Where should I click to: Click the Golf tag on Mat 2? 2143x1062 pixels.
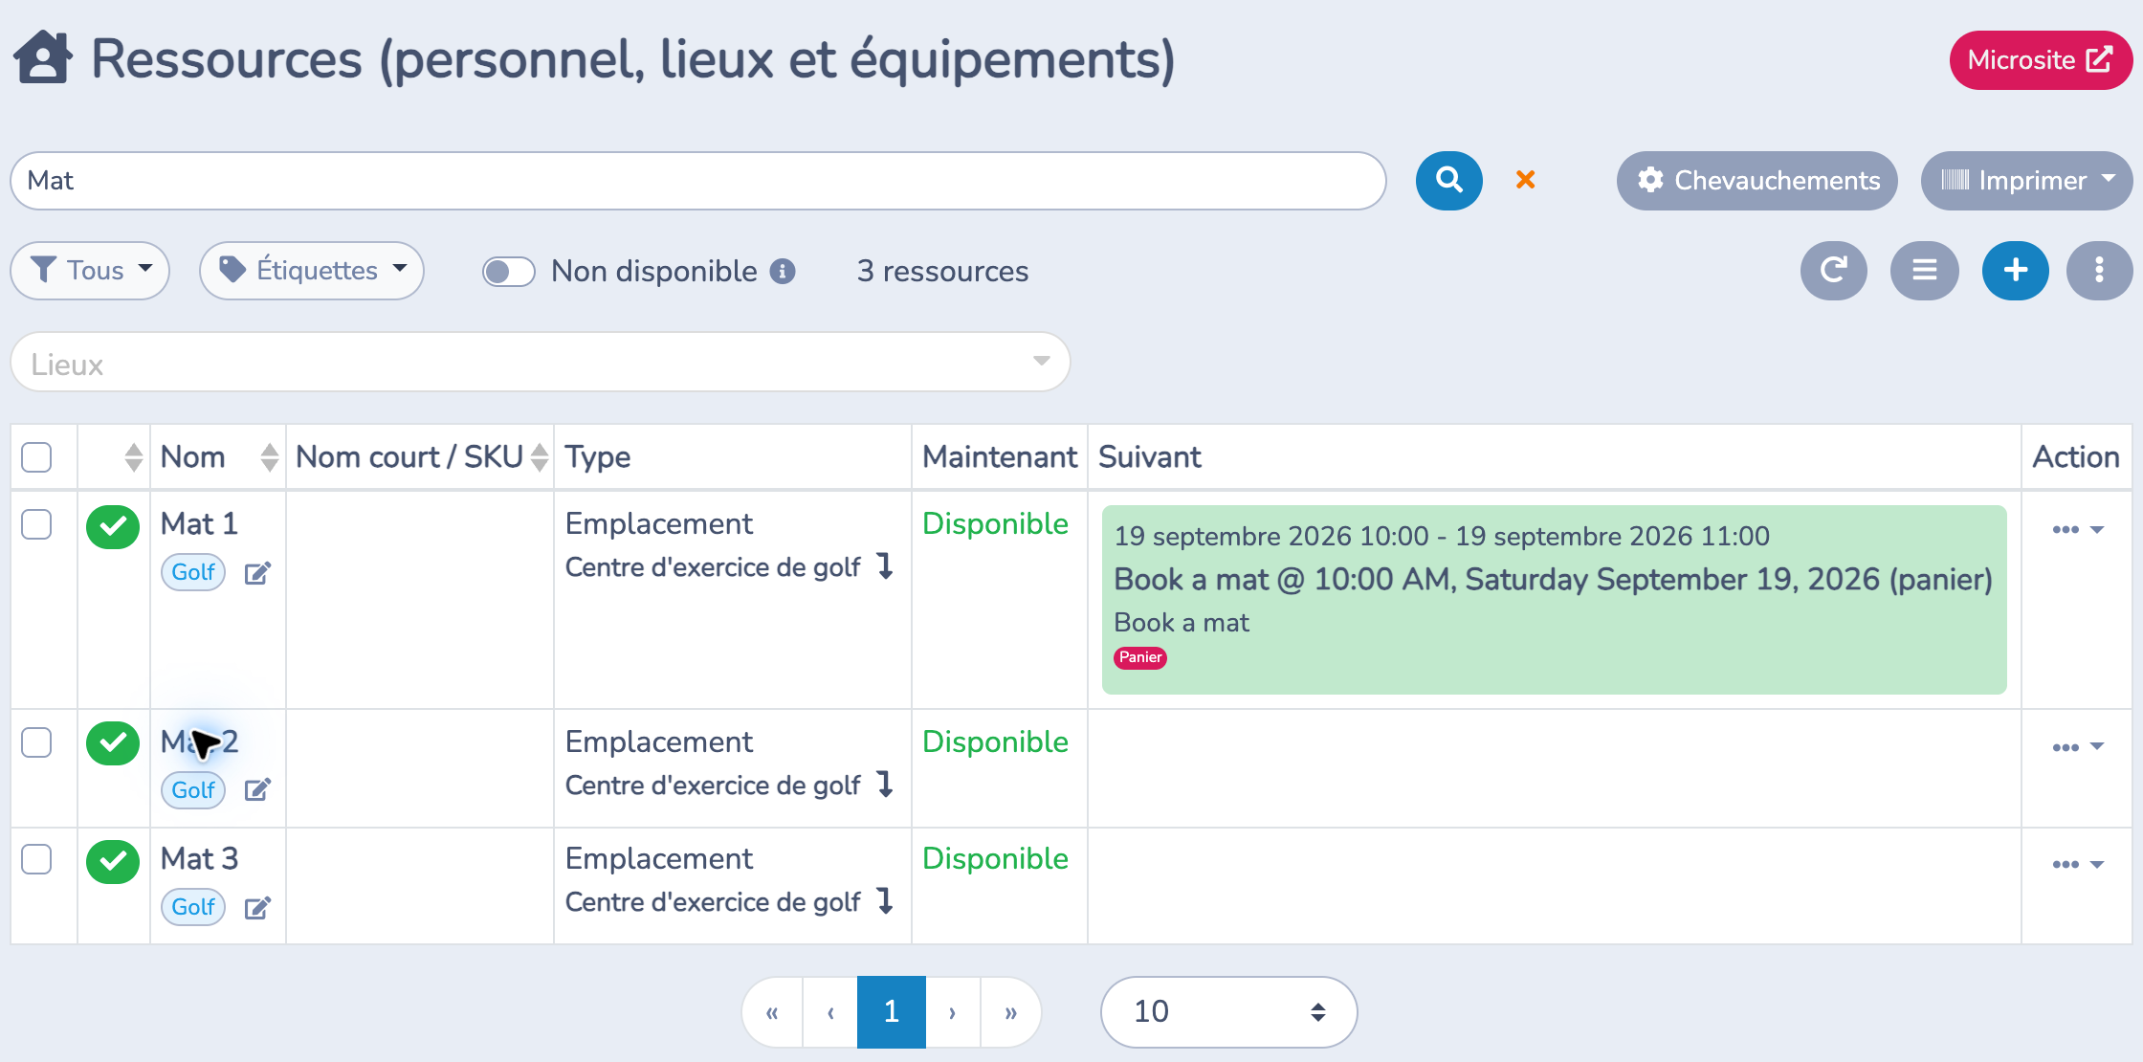193,790
